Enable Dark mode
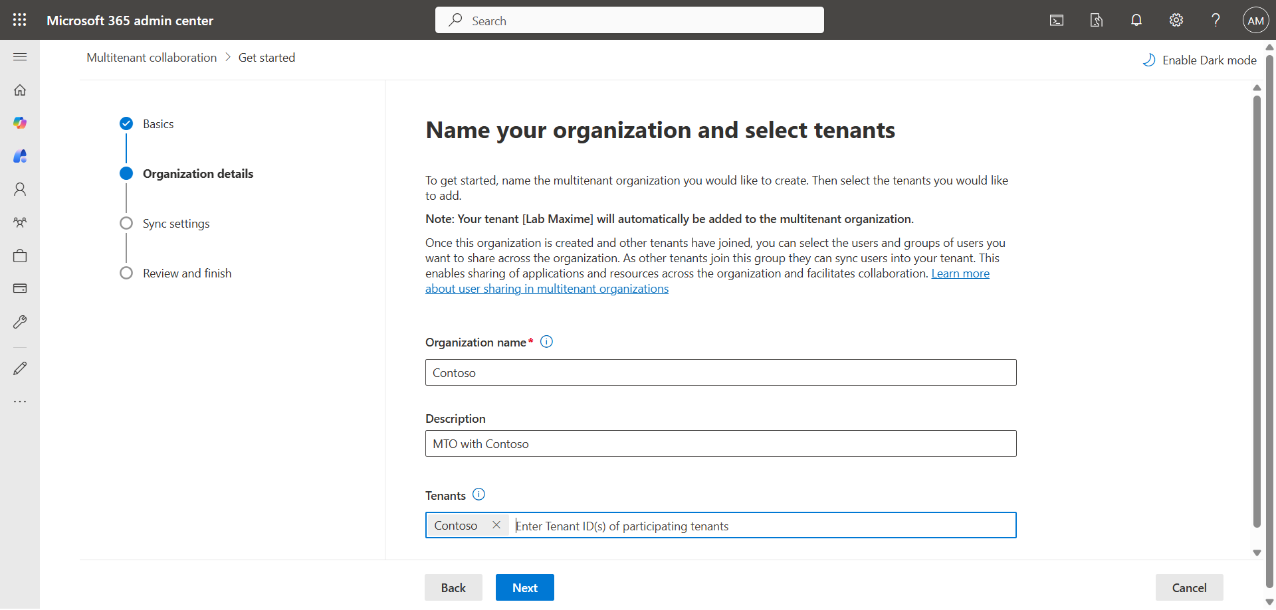 1200,60
